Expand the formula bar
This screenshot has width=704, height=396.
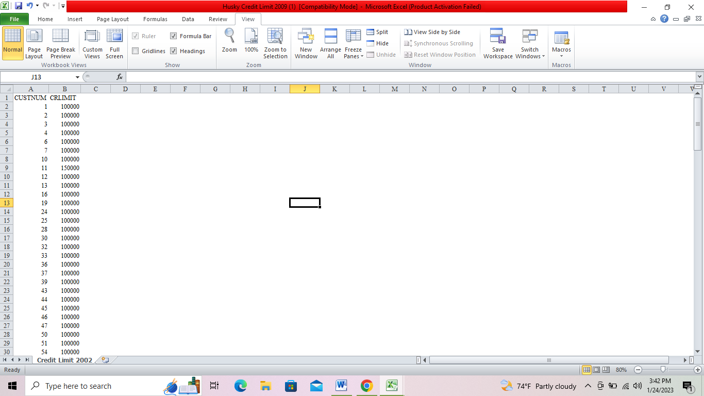point(699,77)
